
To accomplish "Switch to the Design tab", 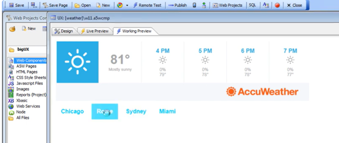I will tap(64, 31).
